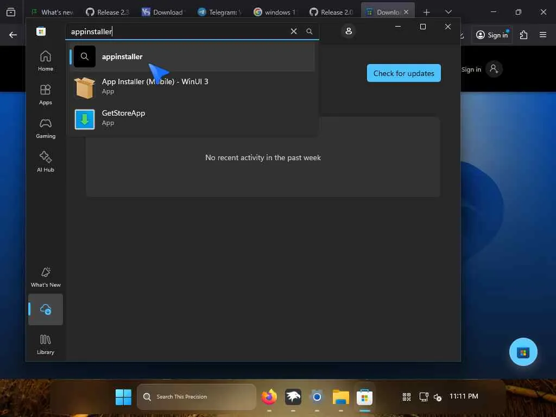Open What's New in sidebar
Screen dimensions: 556x417
(x=46, y=277)
